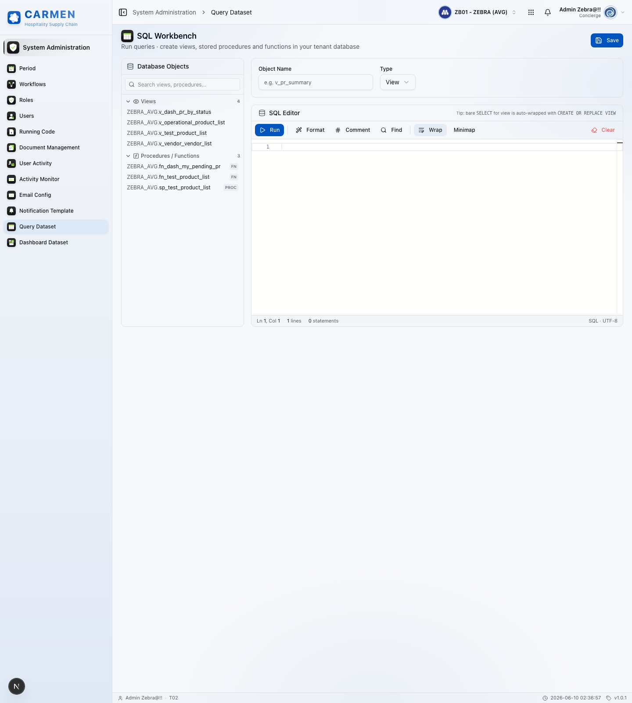Collapse the Procedures / Functions group
The image size is (632, 703).
click(128, 156)
